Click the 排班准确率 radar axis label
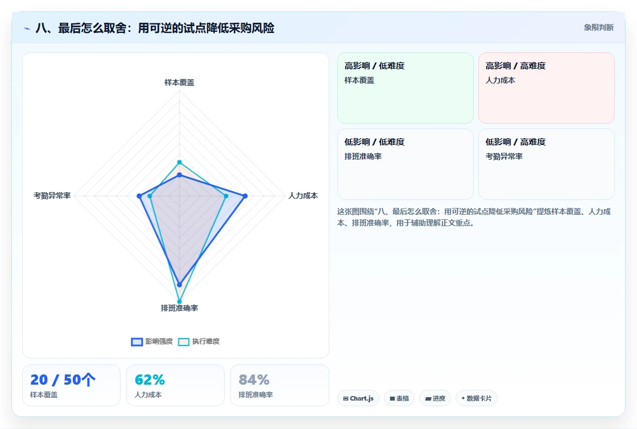This screenshot has width=637, height=429. click(179, 308)
